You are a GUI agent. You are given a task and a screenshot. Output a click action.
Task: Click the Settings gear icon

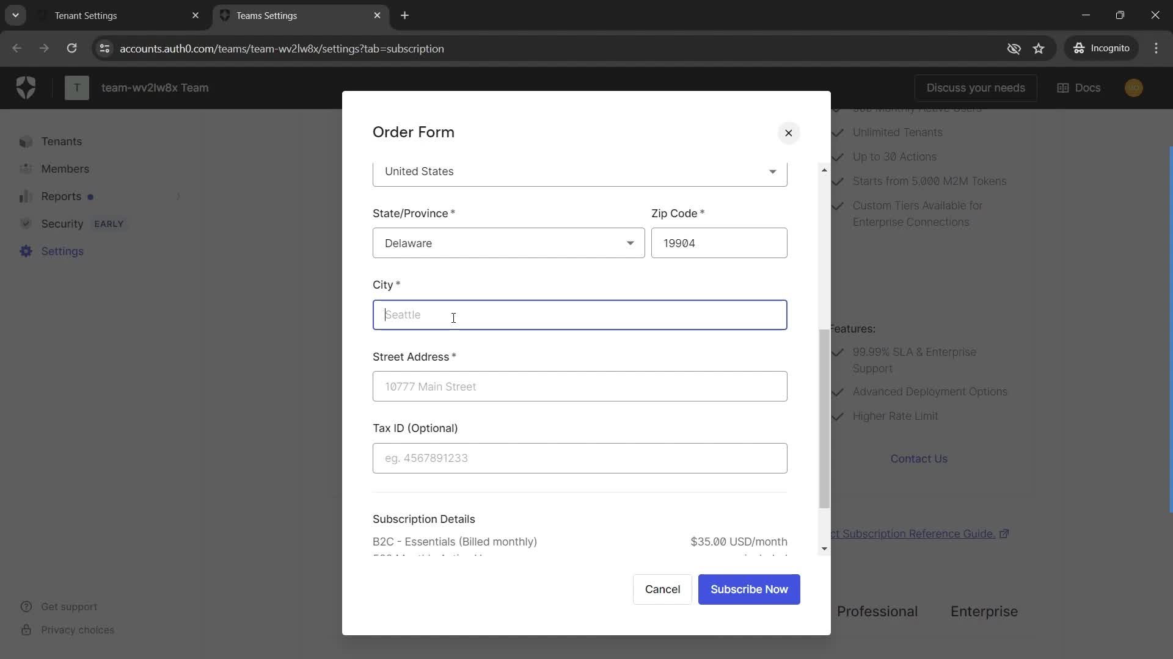click(x=26, y=251)
